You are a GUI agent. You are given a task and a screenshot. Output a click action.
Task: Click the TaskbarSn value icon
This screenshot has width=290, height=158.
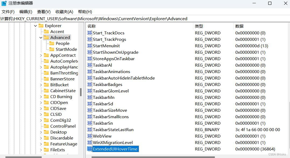90,123
